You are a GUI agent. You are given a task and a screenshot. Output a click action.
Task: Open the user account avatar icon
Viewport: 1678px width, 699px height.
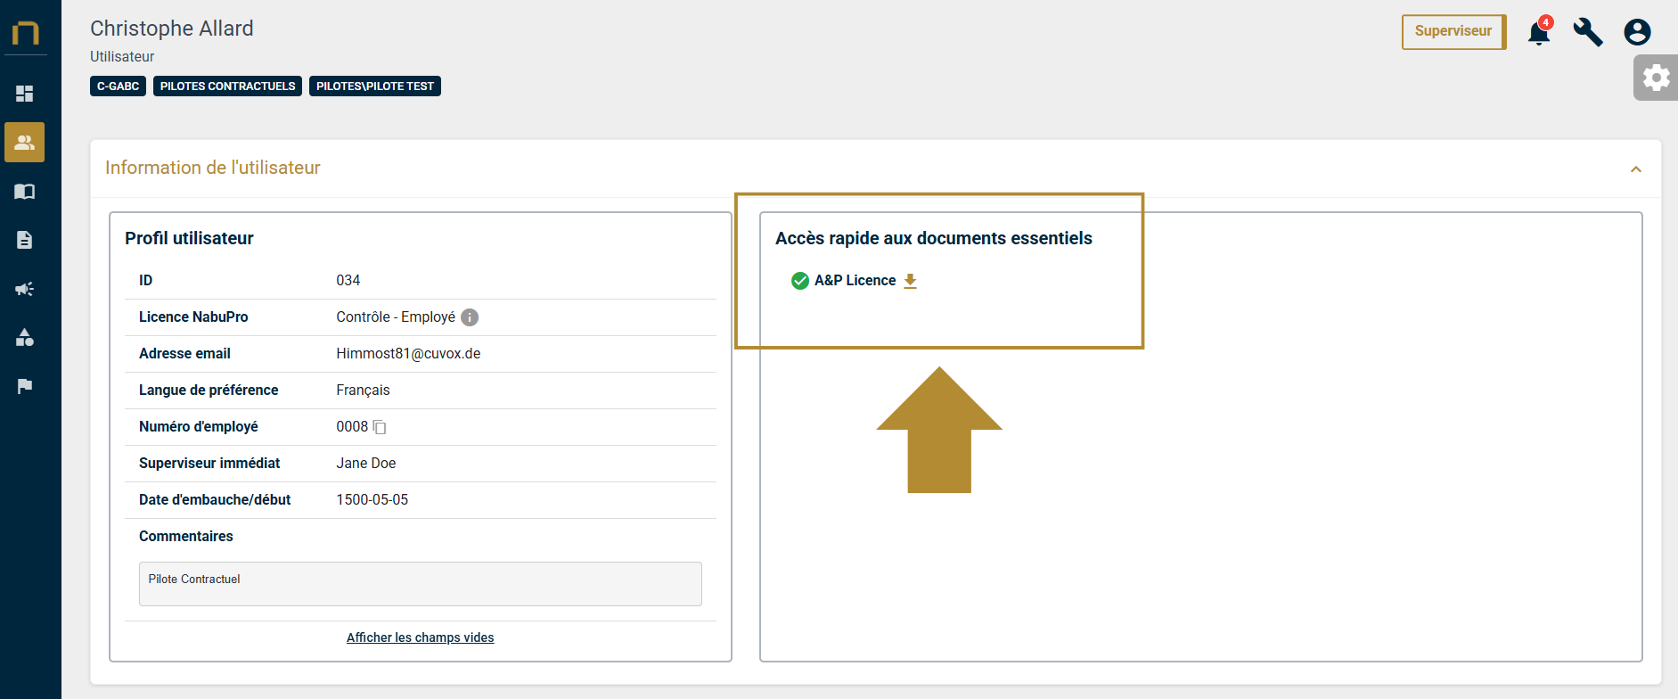1637,32
